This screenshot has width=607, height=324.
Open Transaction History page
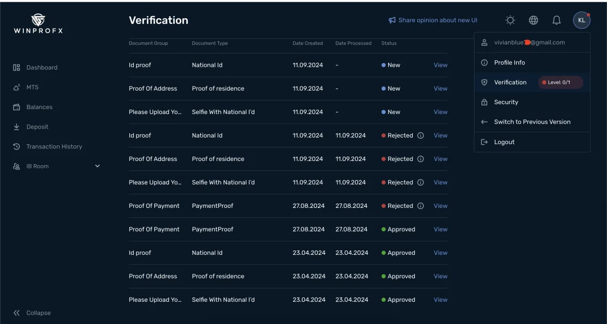[x=54, y=146]
